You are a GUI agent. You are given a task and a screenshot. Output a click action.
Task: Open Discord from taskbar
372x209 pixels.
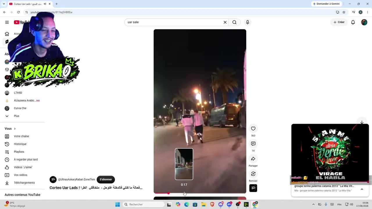tap(221, 204)
